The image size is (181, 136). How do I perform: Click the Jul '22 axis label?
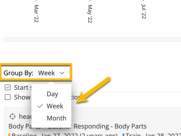(144, 11)
